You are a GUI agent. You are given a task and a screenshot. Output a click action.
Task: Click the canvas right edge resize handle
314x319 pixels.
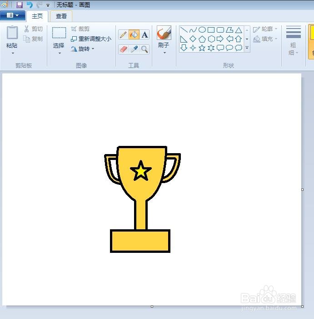(302, 189)
